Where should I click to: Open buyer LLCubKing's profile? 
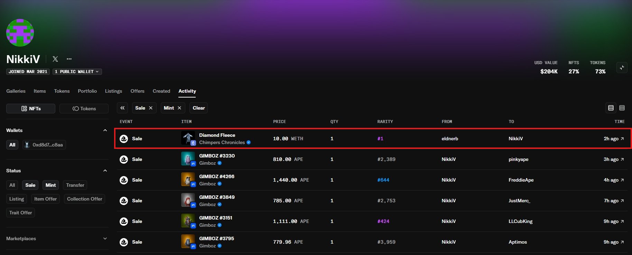(x=520, y=221)
